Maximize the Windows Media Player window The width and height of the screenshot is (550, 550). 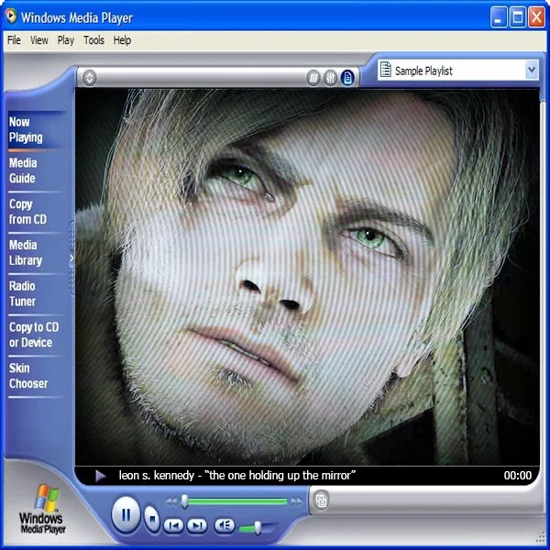[518, 16]
